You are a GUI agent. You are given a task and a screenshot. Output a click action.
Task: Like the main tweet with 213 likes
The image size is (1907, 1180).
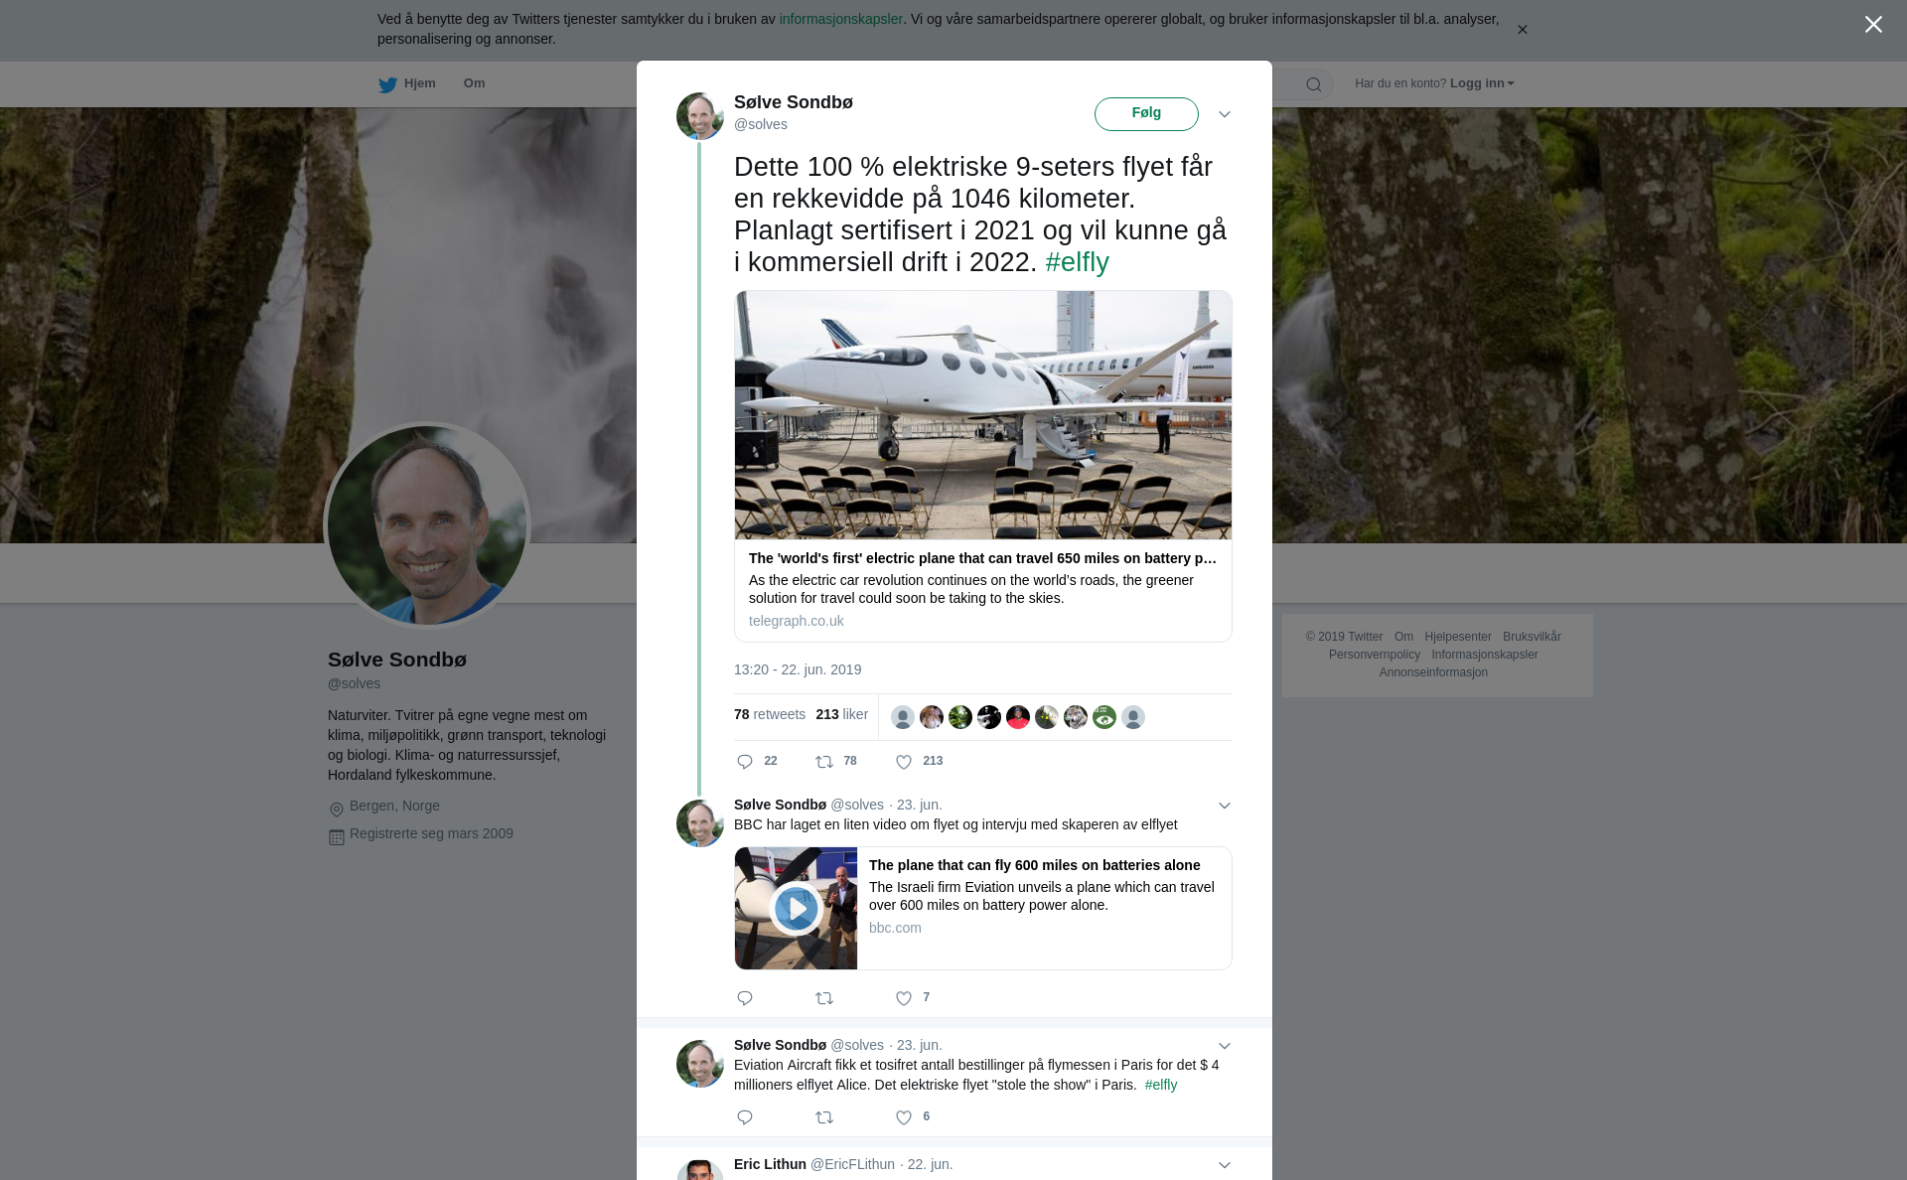click(904, 762)
